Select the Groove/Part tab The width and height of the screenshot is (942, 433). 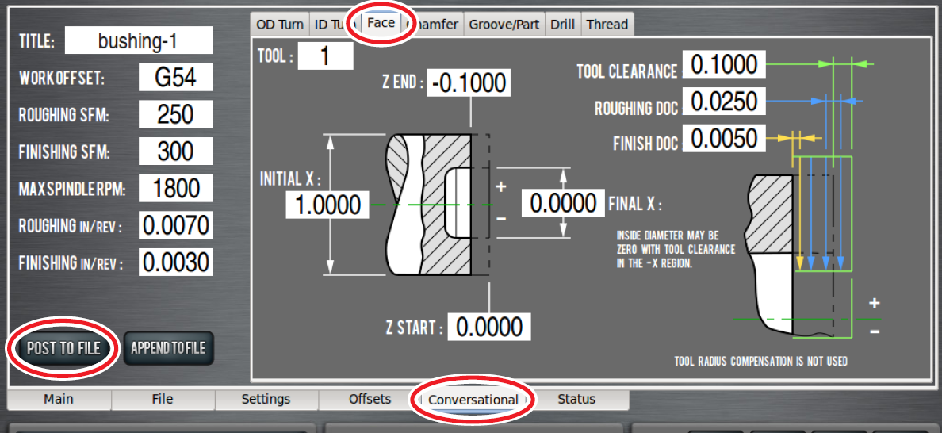pos(504,25)
